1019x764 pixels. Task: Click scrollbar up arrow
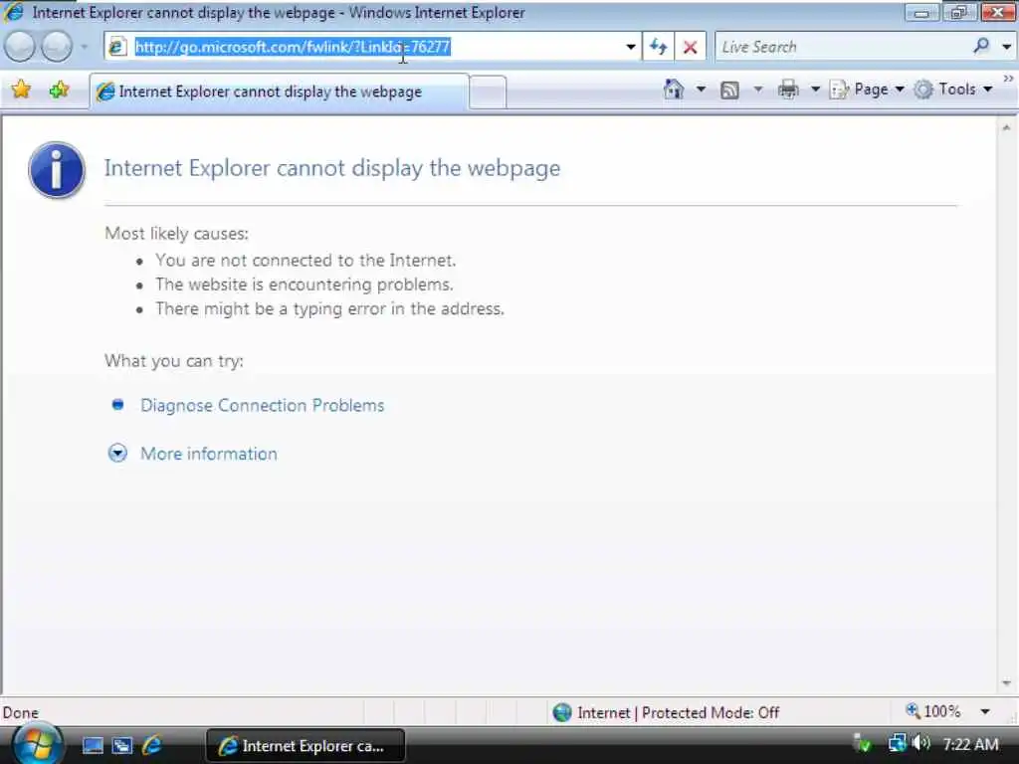(1007, 128)
